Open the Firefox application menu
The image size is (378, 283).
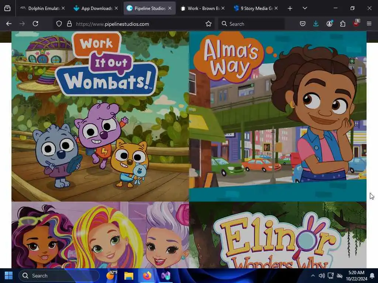click(369, 24)
